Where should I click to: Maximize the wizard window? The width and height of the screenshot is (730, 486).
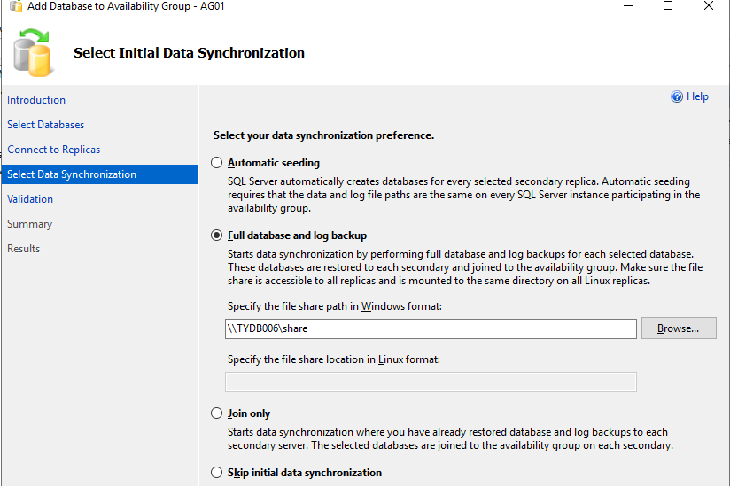pos(668,6)
